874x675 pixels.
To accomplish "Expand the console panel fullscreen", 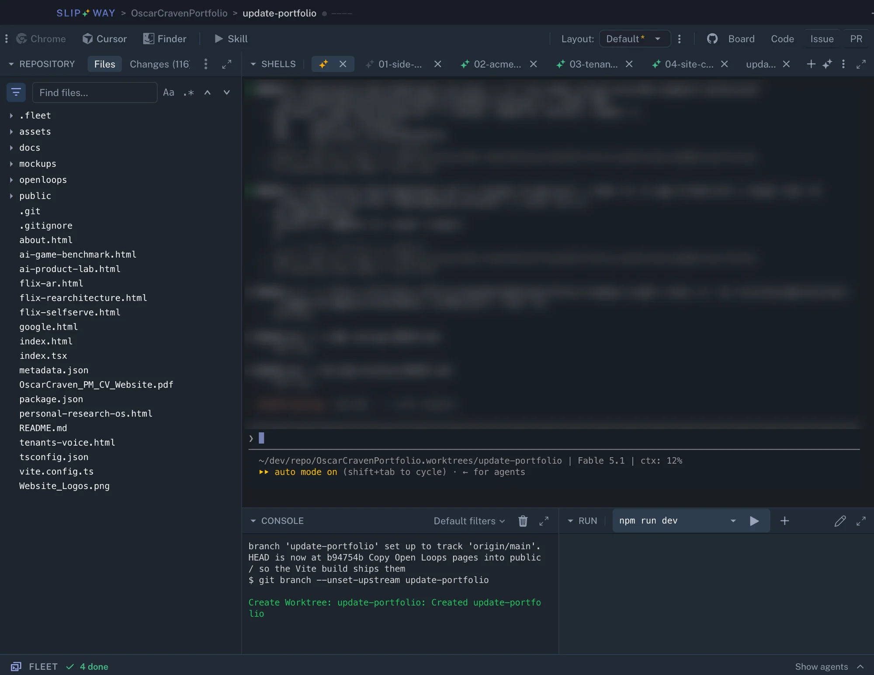I will 544,521.
